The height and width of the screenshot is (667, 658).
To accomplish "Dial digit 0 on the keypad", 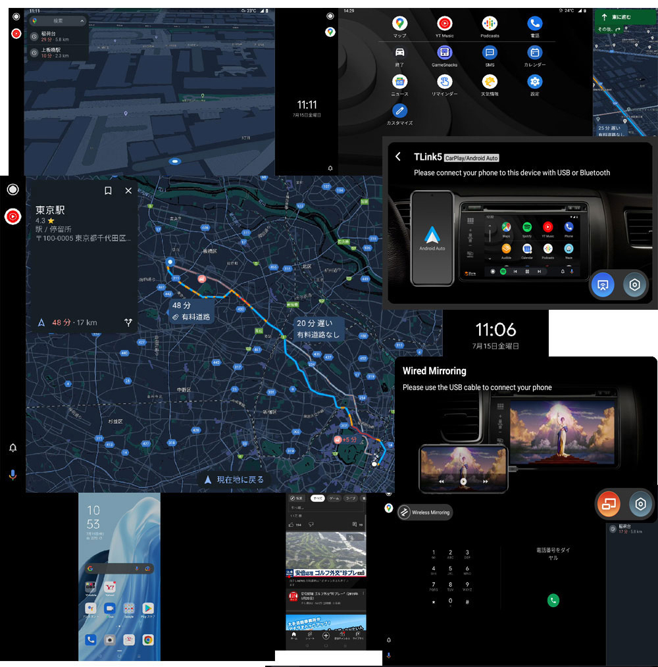I will click(x=450, y=602).
